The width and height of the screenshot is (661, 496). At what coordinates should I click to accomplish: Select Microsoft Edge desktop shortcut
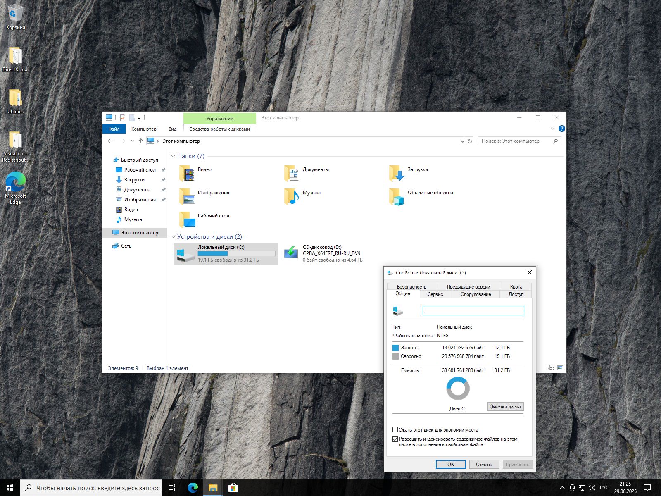click(15, 188)
